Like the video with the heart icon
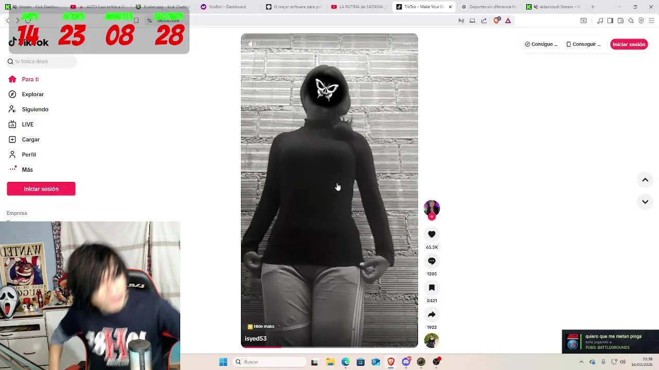The height and width of the screenshot is (370, 659). pos(431,234)
